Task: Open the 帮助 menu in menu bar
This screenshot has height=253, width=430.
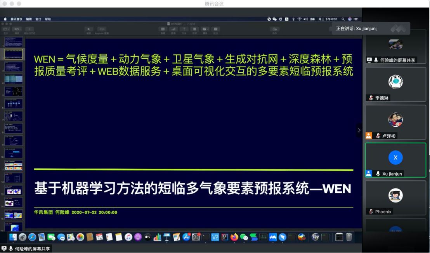Action: [x=48, y=19]
